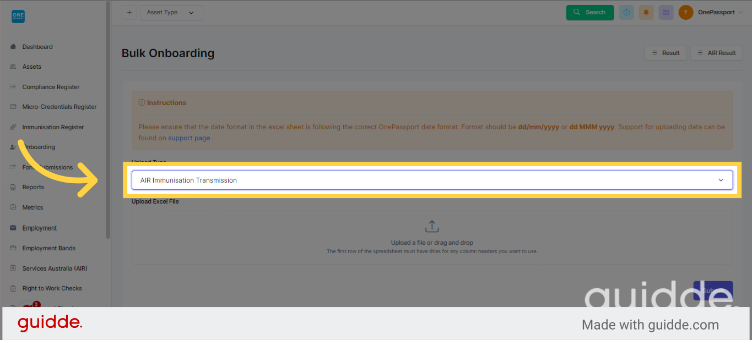Open the notifications bell icon
The image size is (752, 340).
coord(646,12)
